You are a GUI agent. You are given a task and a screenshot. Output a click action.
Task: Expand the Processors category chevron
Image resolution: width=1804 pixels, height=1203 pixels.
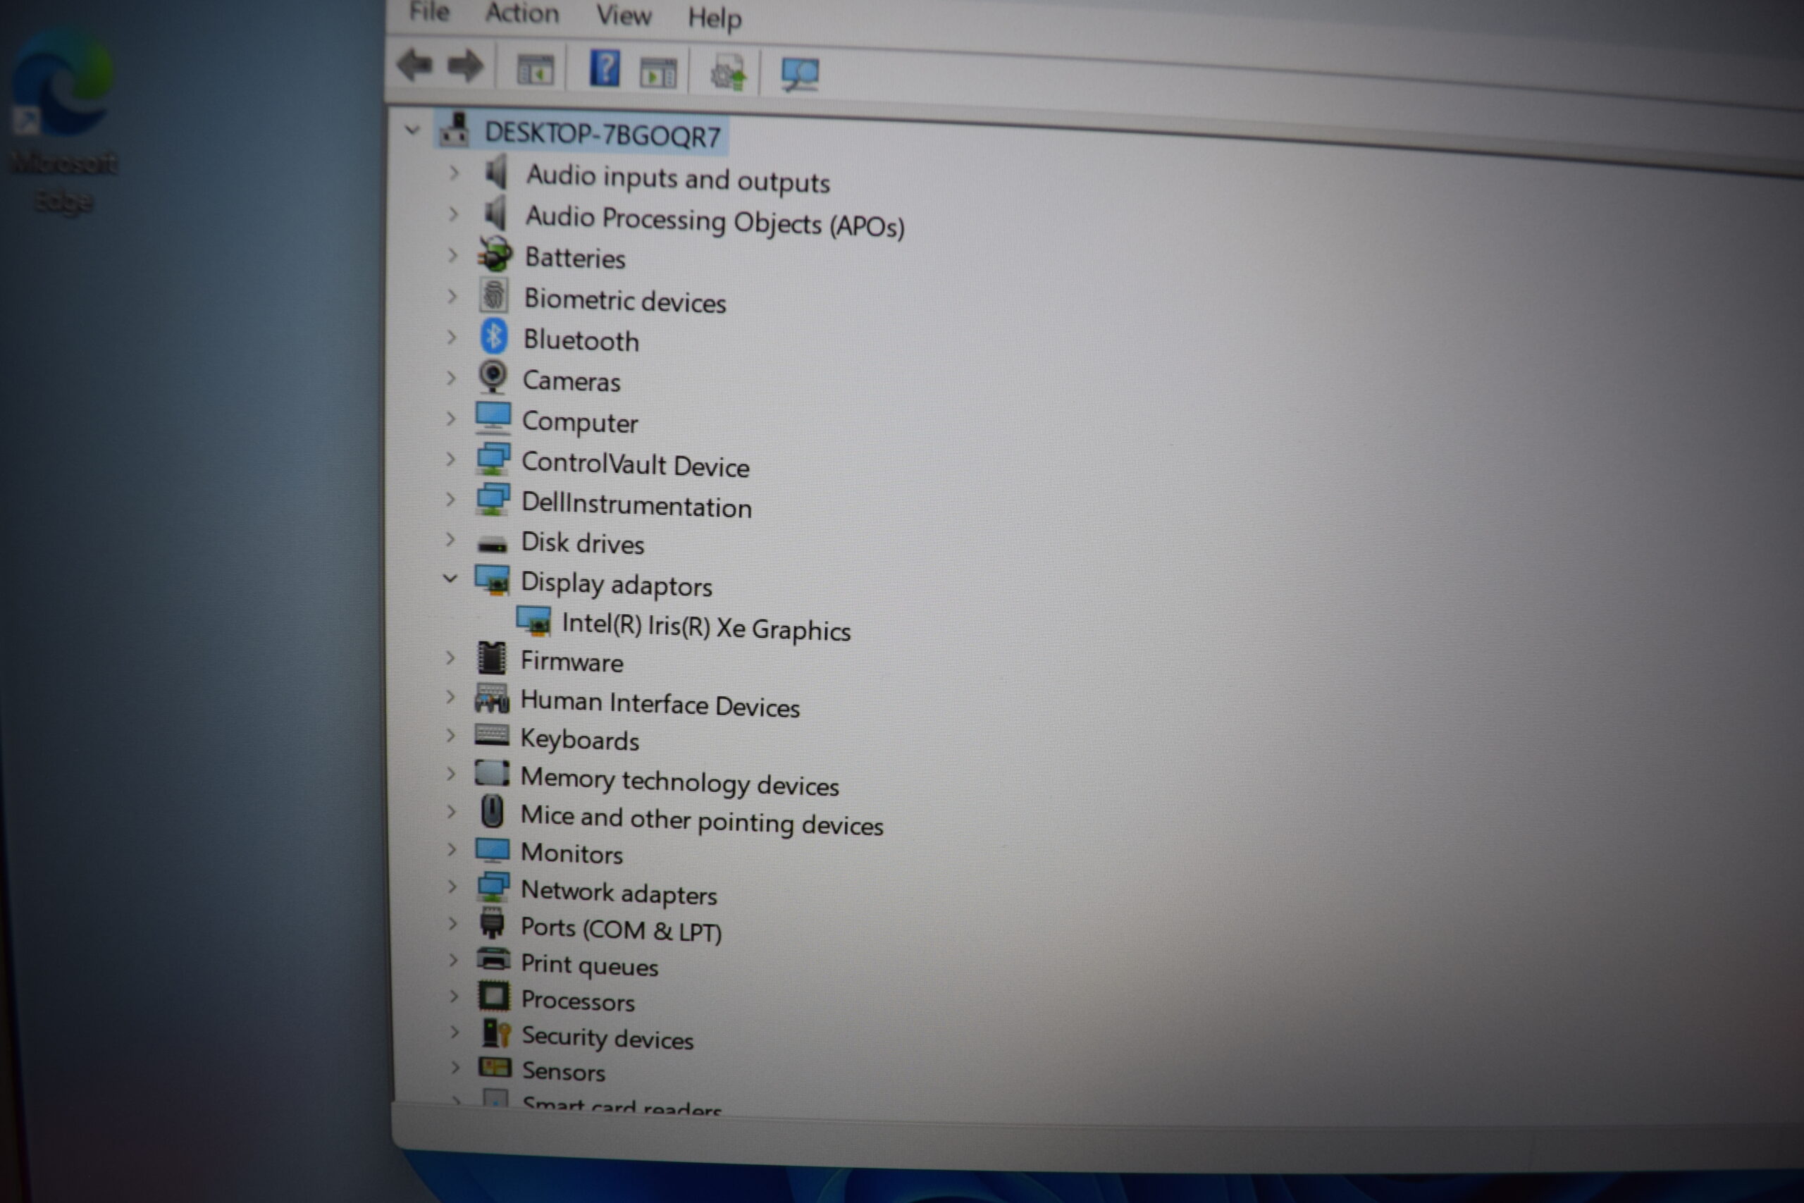[453, 996]
